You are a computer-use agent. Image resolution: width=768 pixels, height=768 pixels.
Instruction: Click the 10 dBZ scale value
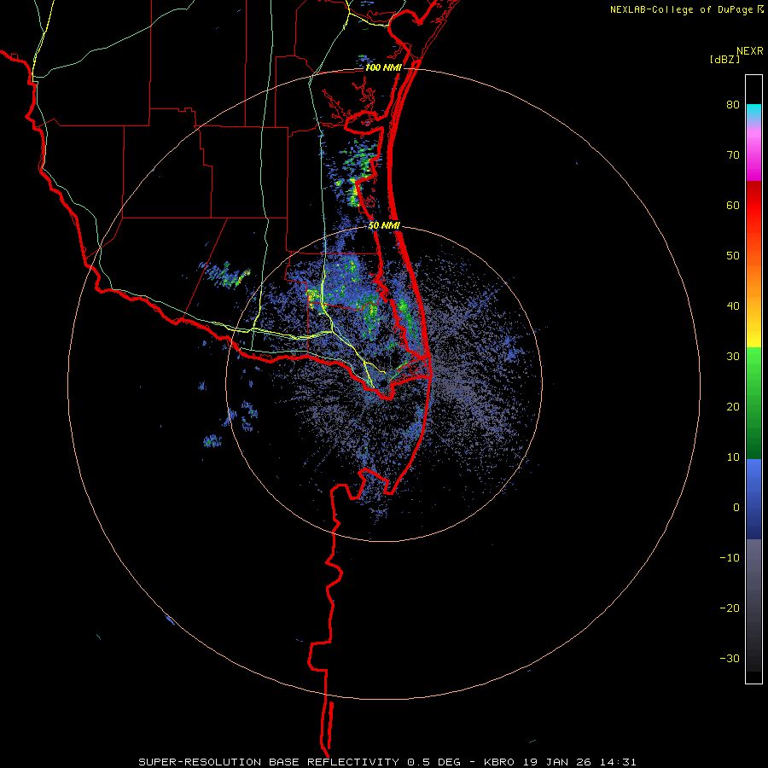tap(733, 457)
